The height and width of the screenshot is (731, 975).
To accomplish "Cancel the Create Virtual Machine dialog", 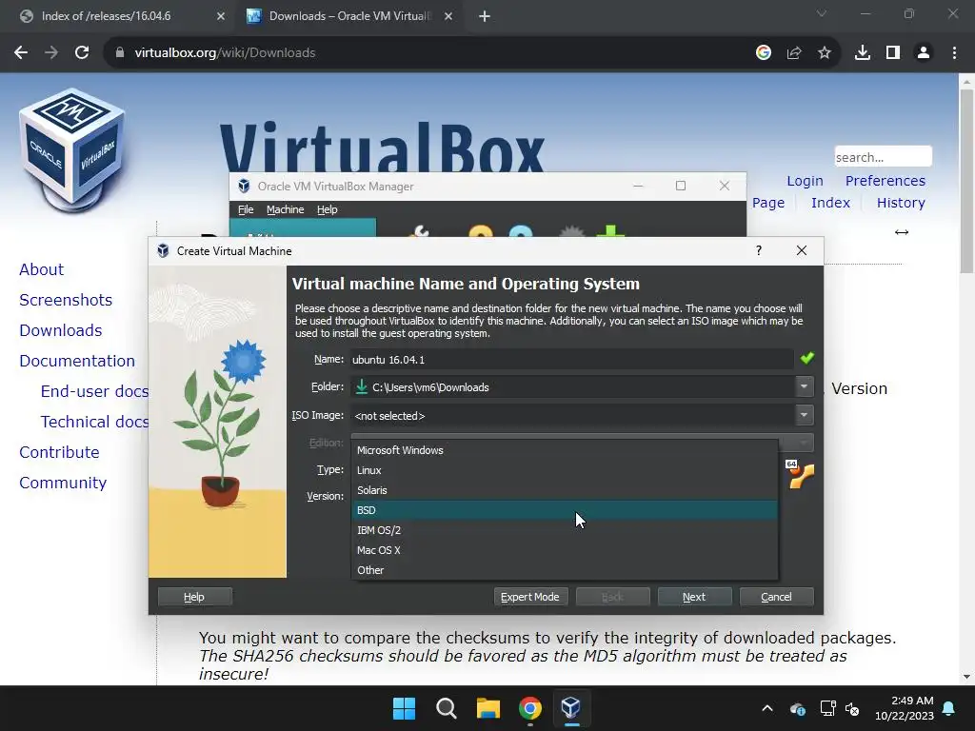I will tap(776, 597).
